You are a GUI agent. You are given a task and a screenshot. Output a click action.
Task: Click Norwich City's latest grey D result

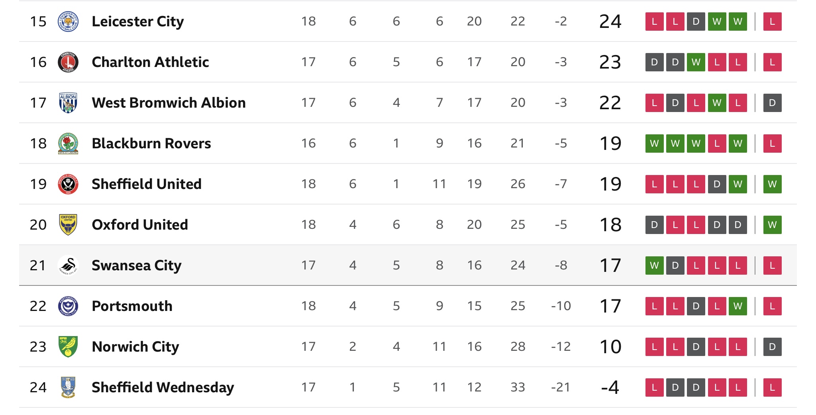(x=772, y=347)
